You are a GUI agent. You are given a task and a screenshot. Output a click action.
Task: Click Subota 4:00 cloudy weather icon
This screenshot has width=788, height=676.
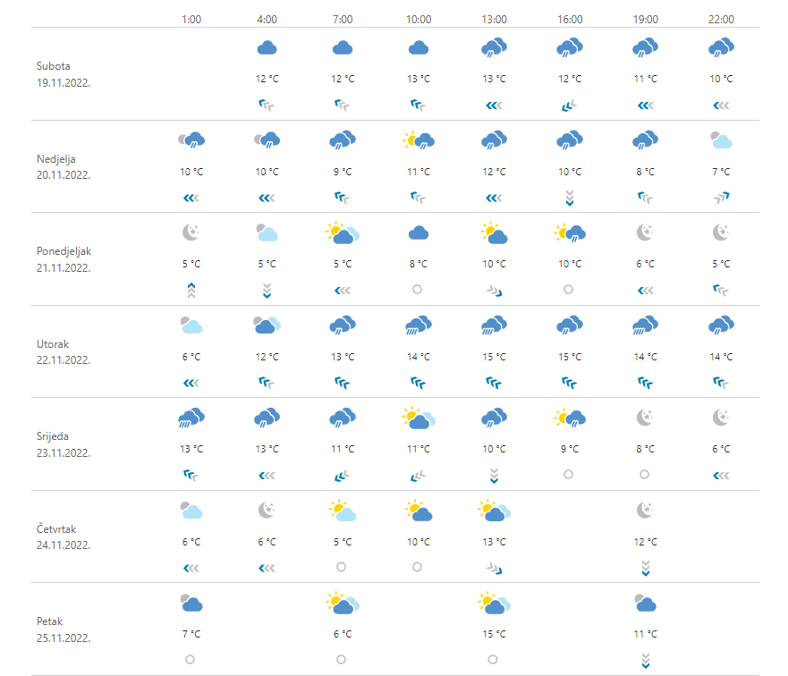tap(267, 47)
